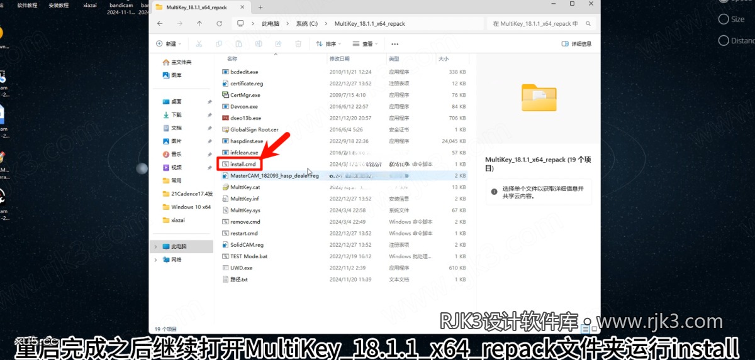The width and height of the screenshot is (755, 360).
Task: Open the three-dot more options menu
Action: 394,44
